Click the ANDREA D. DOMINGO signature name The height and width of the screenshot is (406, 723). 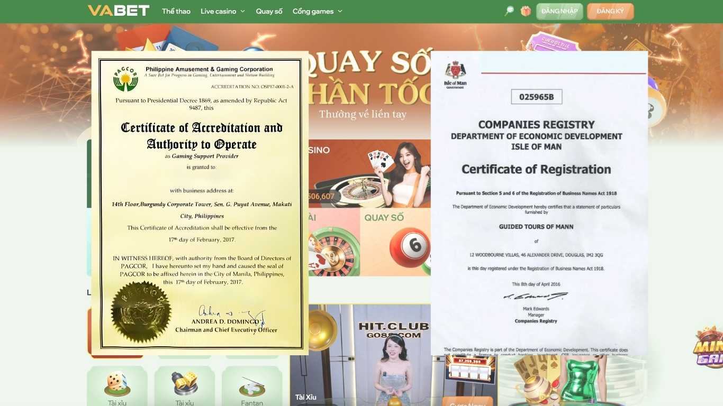point(225,321)
